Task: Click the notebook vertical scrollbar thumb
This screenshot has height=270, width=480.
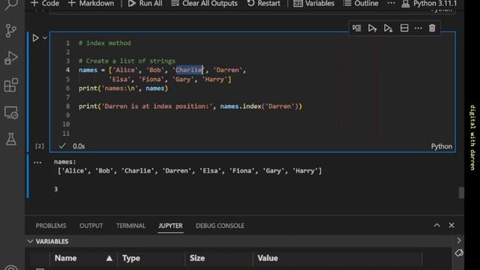Action: coord(461,193)
